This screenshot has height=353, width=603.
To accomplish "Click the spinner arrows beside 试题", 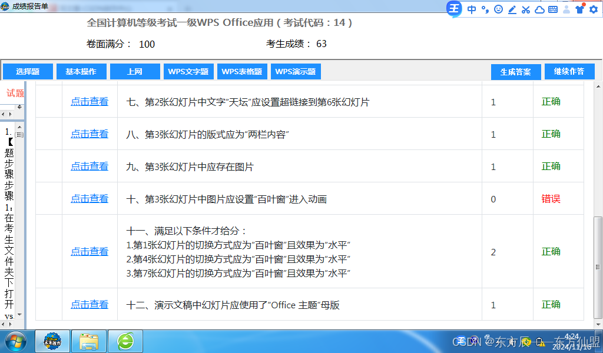I will tap(19, 107).
